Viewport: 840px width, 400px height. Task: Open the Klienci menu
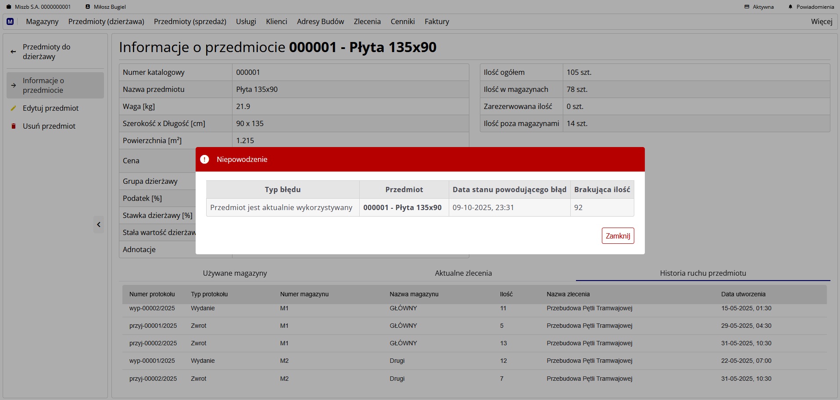[x=276, y=21]
